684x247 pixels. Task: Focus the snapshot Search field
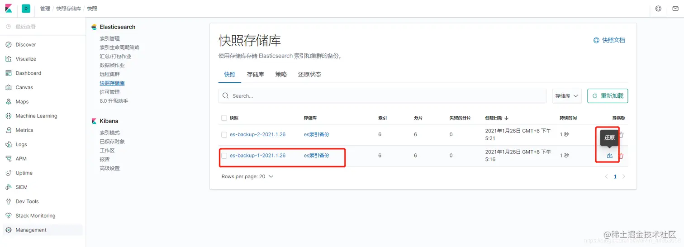(x=382, y=96)
